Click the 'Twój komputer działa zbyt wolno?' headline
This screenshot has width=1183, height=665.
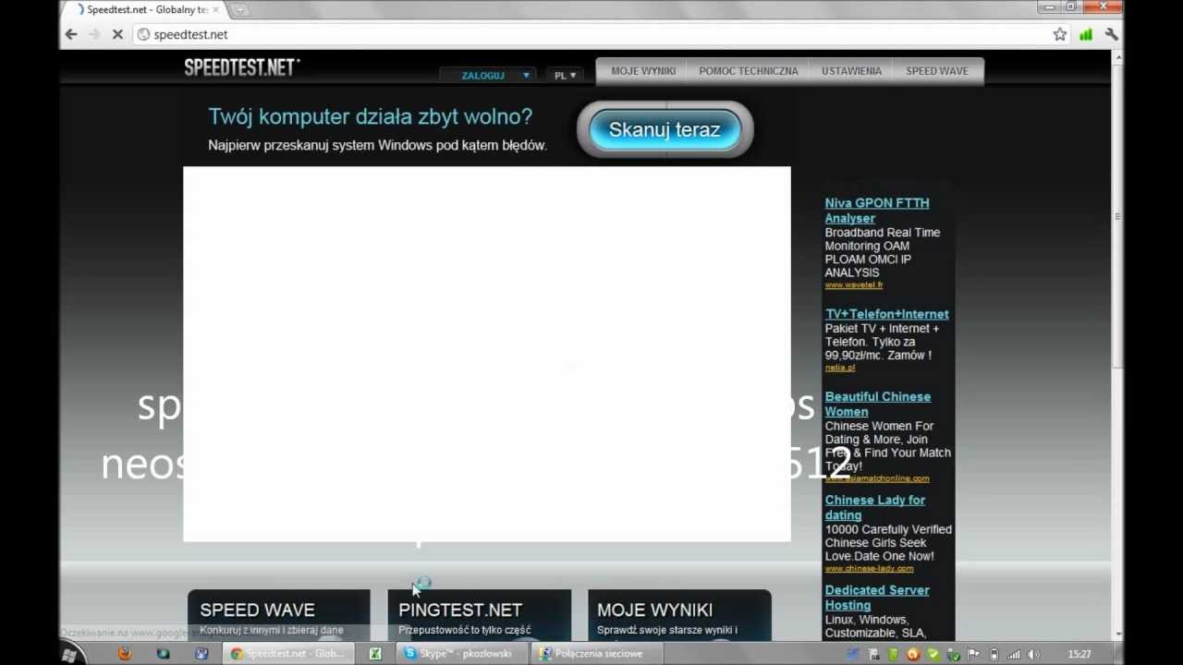pos(371,116)
